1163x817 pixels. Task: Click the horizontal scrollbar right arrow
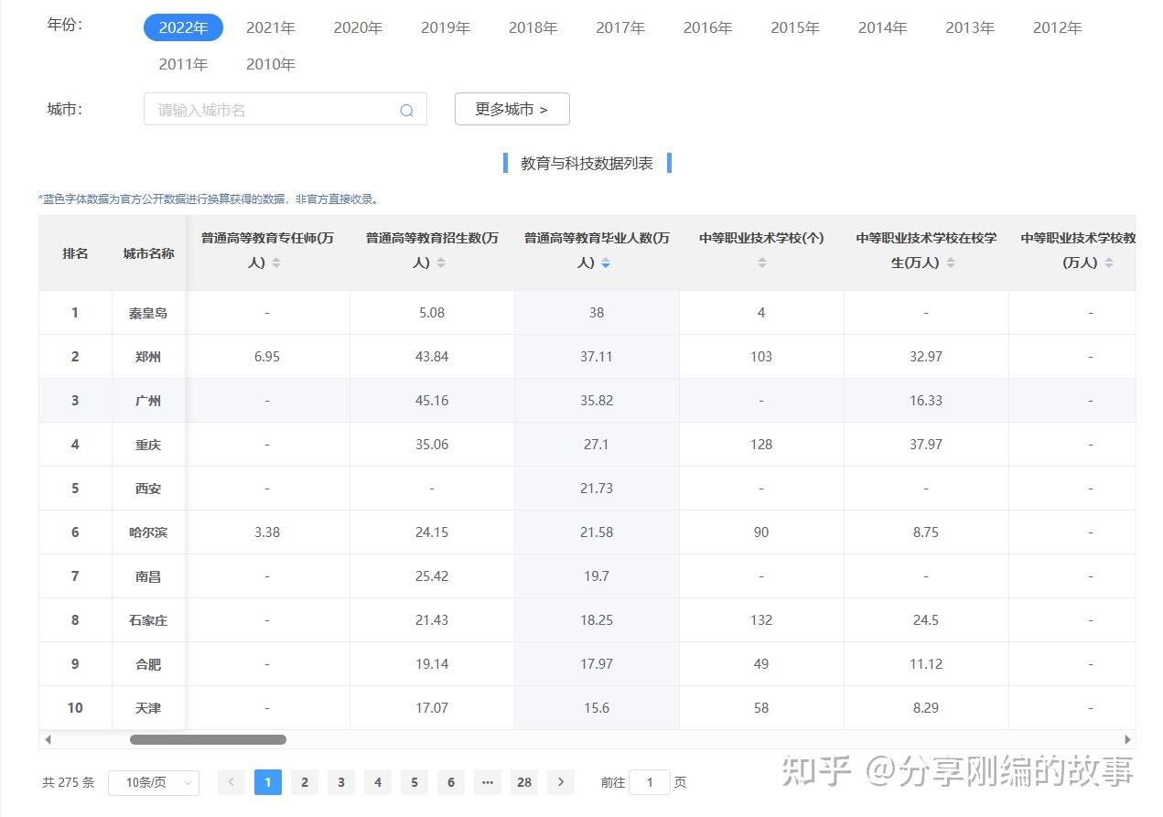[x=1127, y=739]
